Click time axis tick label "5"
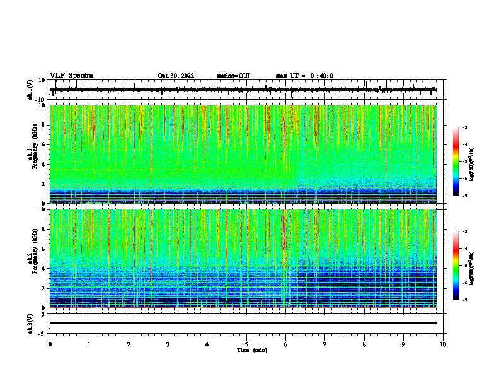Viewport: 499px width, 386px height. click(x=246, y=344)
